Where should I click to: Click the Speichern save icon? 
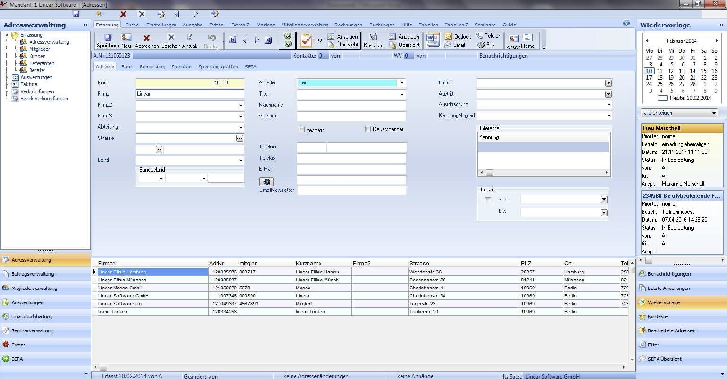tap(107, 38)
